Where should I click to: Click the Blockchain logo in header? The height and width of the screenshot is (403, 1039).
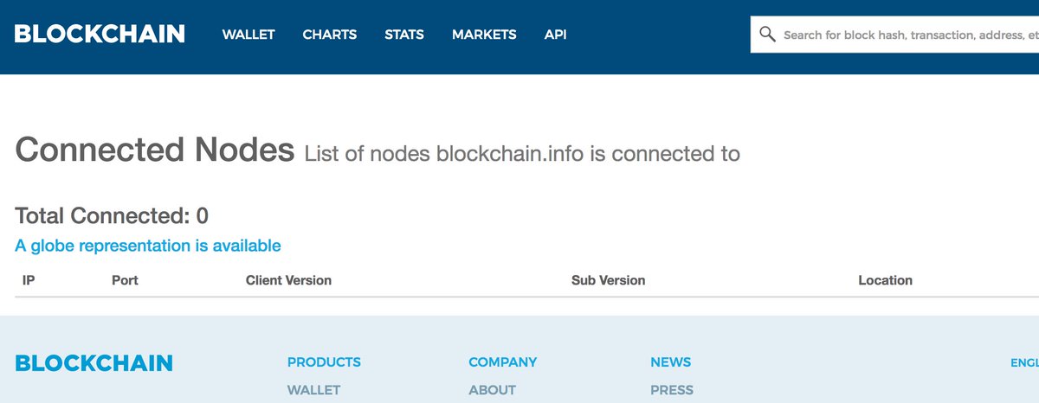[x=100, y=35]
